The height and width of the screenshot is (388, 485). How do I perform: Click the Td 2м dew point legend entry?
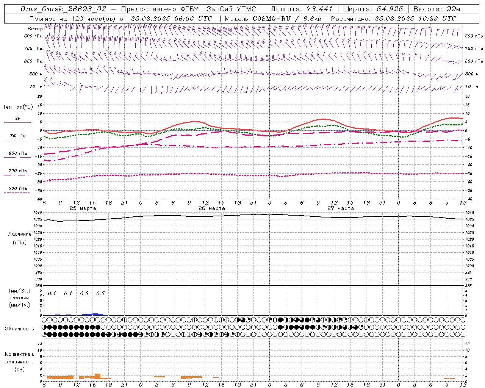click(17, 136)
